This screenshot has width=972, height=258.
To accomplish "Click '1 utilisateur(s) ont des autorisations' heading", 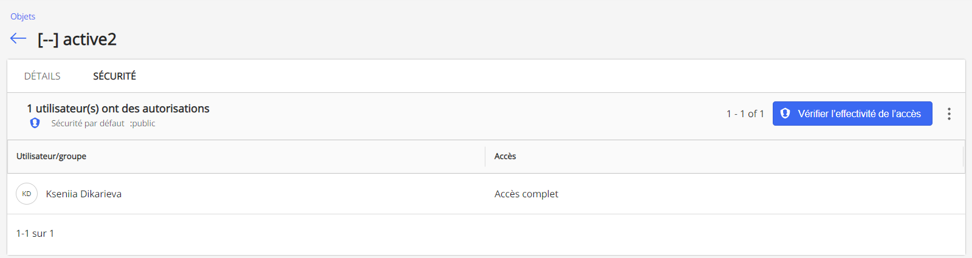I will pos(118,109).
